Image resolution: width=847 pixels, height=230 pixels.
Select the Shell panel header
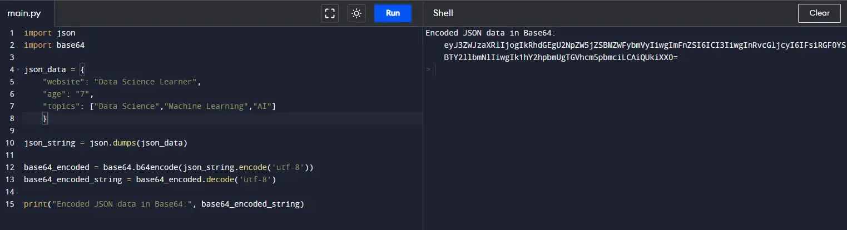[x=443, y=13]
